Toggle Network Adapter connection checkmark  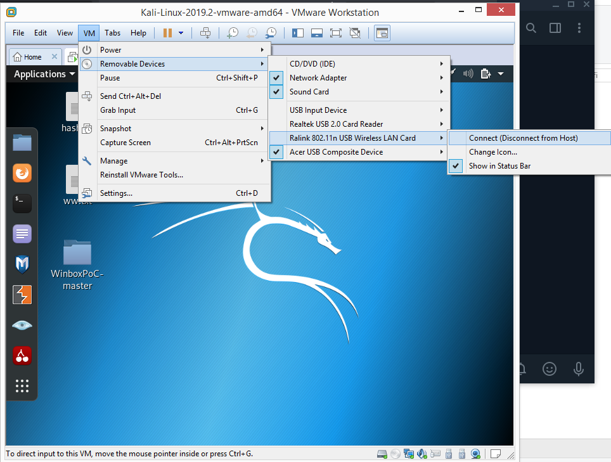click(x=276, y=78)
